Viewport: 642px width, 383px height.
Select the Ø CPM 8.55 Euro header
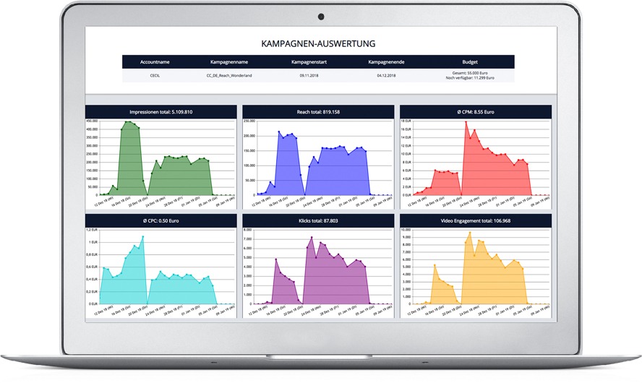click(475, 112)
